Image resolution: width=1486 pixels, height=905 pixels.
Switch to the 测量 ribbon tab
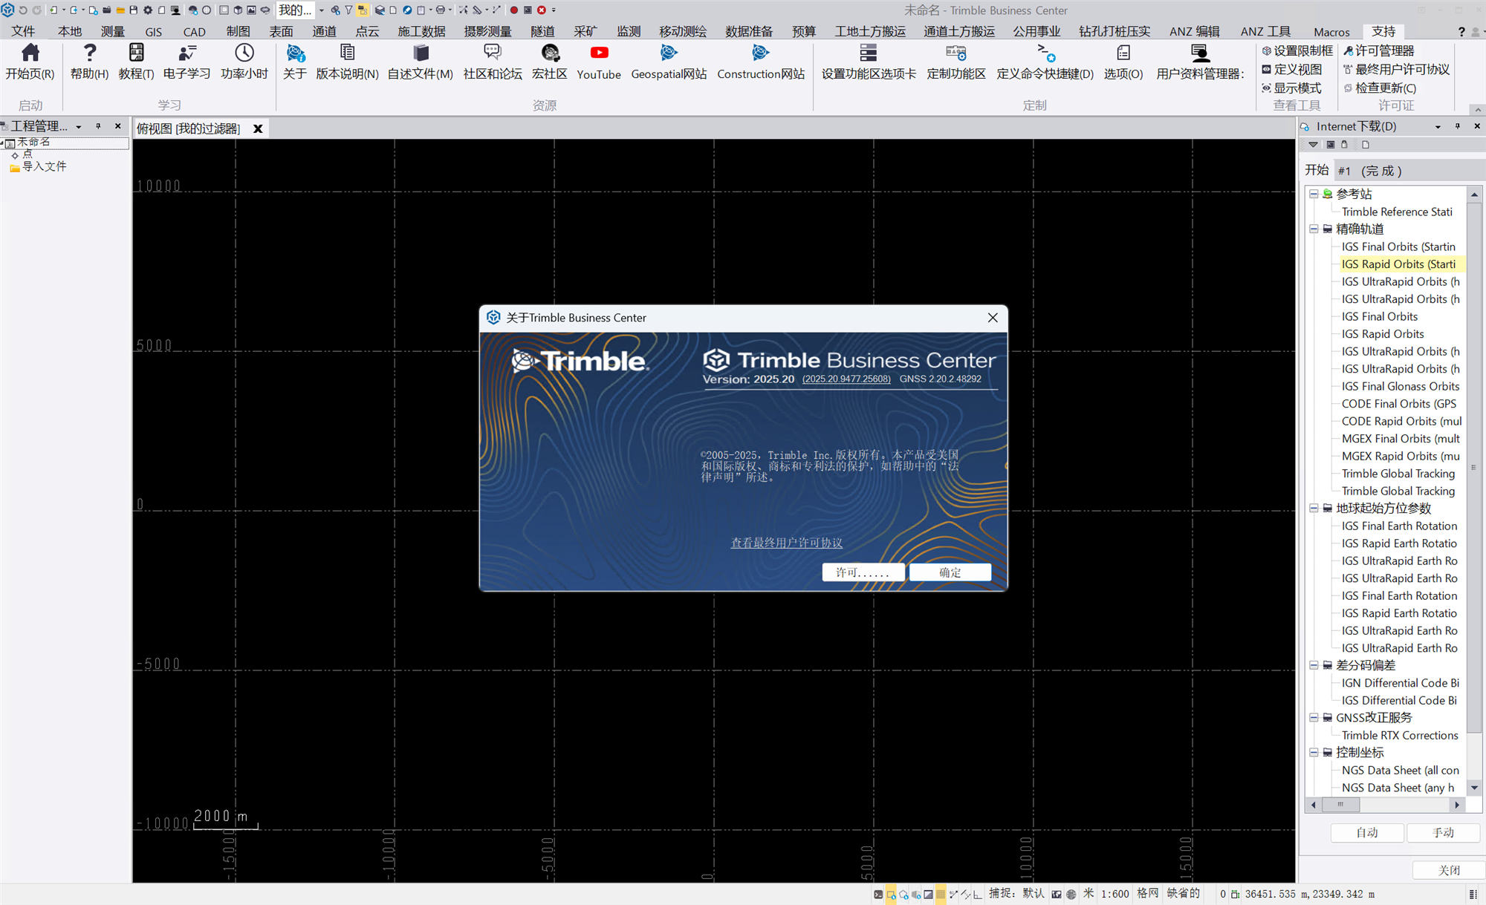[x=113, y=31]
